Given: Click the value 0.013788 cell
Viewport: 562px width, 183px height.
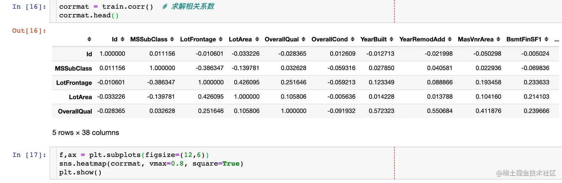Looking at the screenshot, I should click(x=440, y=97).
